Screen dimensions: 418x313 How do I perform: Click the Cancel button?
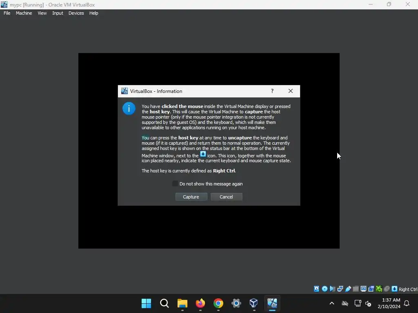(226, 197)
